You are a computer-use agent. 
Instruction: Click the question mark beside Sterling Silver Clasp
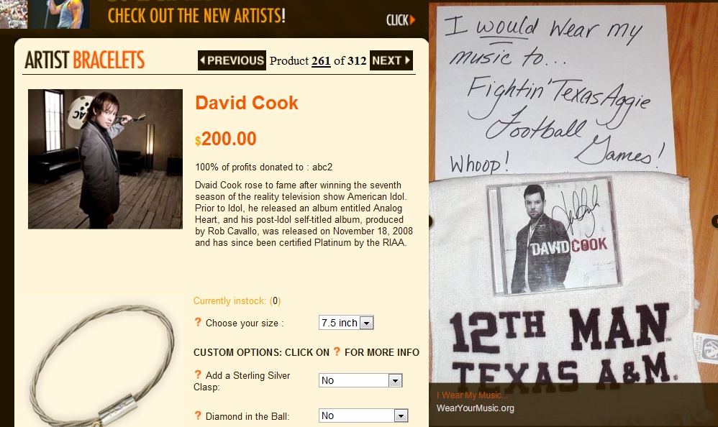coord(198,375)
